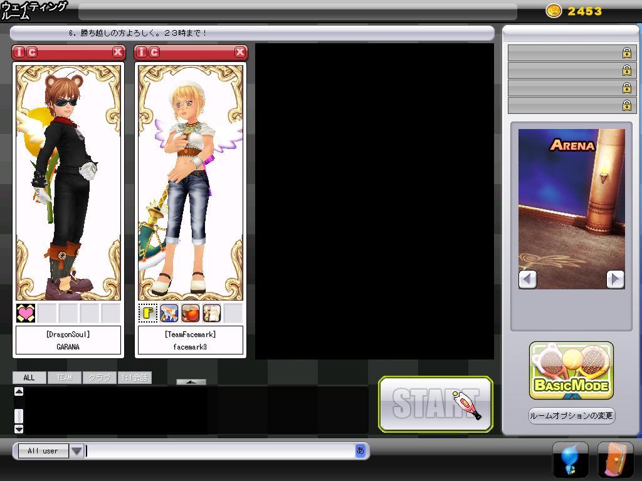642x481 pixels.
Task: Toggle the Japanese IME 'あ' input indicator
Action: point(360,450)
